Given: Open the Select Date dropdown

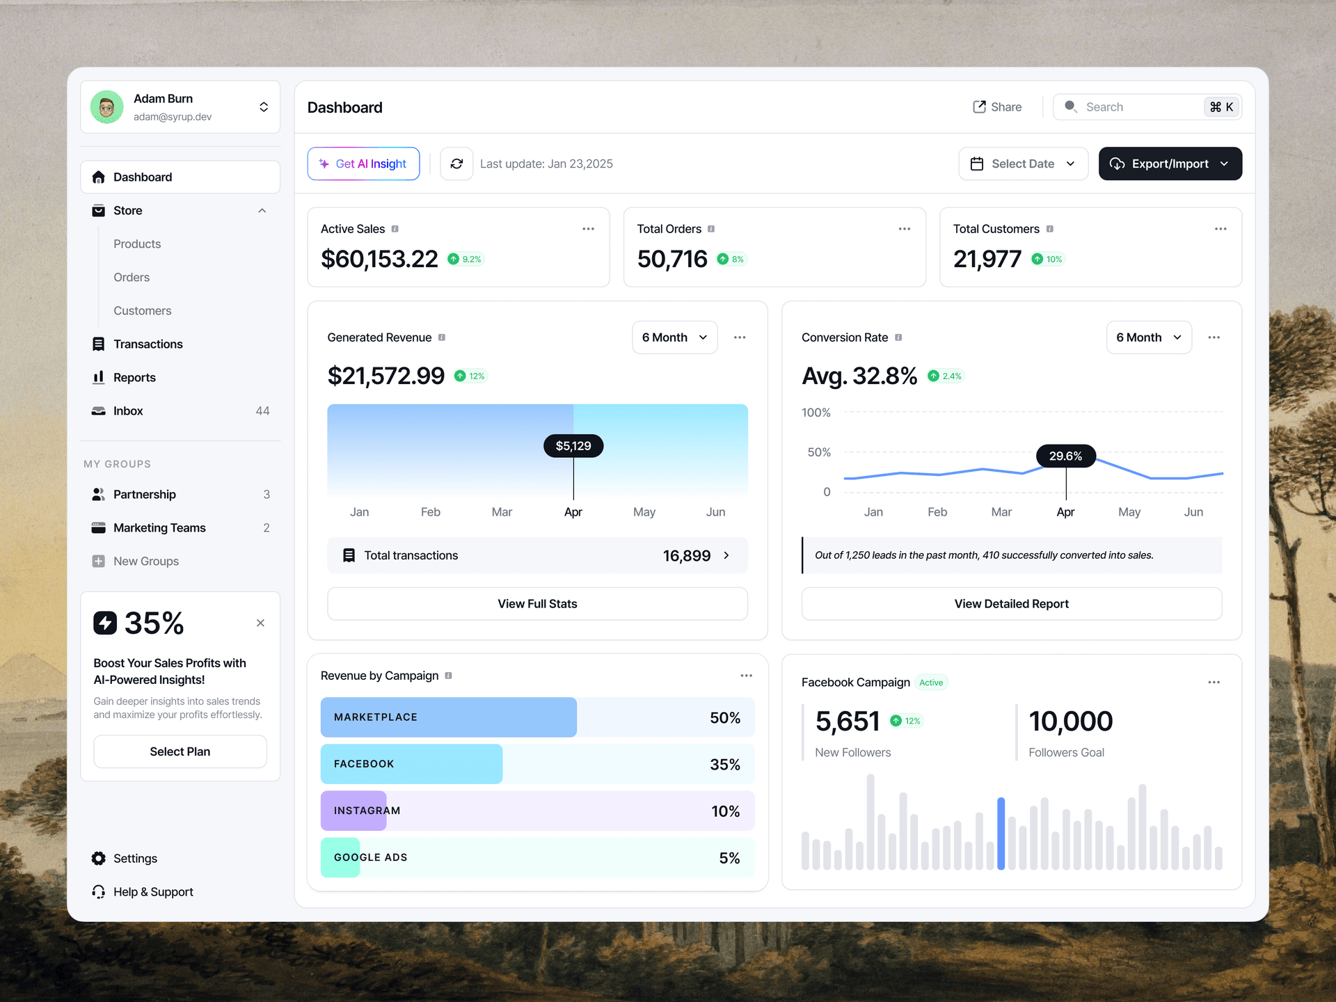Looking at the screenshot, I should click(1022, 164).
